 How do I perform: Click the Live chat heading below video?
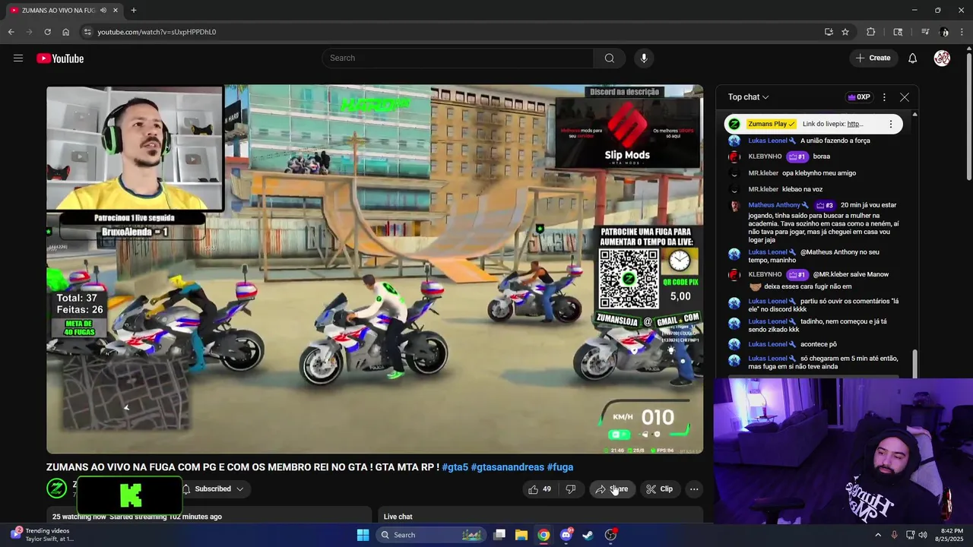(x=398, y=517)
